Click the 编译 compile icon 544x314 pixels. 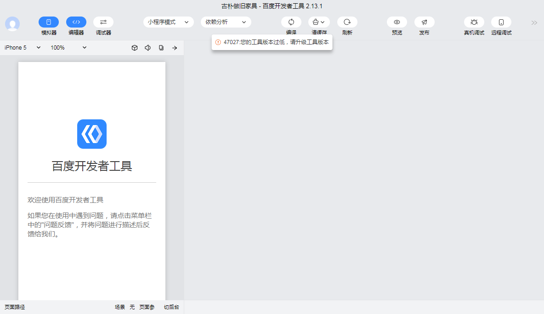point(291,22)
